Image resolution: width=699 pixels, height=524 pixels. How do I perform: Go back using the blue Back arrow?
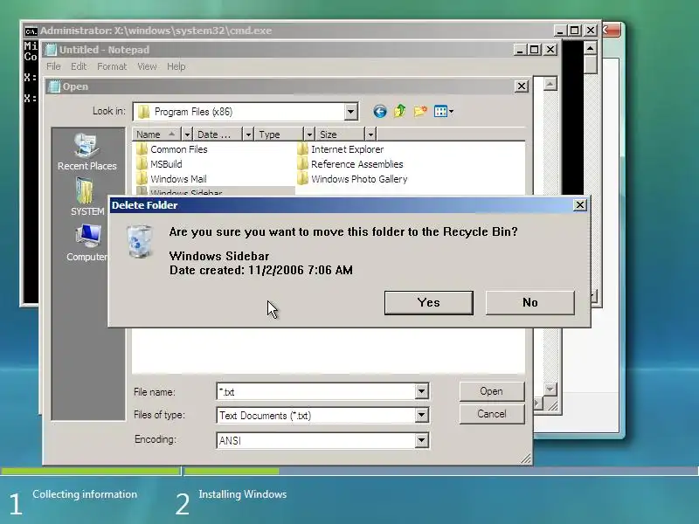coord(380,112)
